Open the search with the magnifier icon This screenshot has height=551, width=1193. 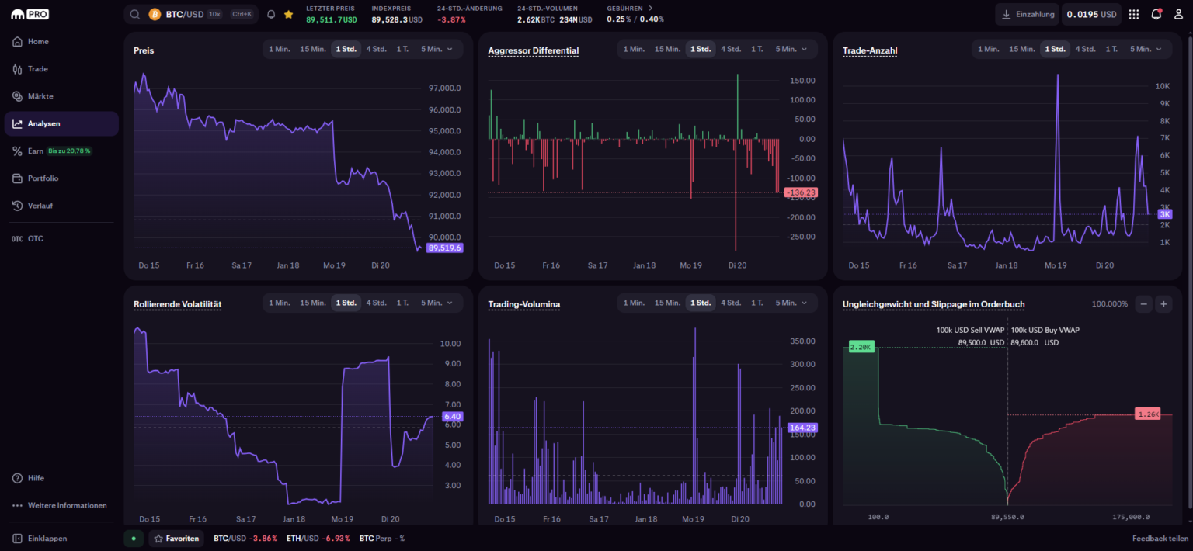(134, 14)
